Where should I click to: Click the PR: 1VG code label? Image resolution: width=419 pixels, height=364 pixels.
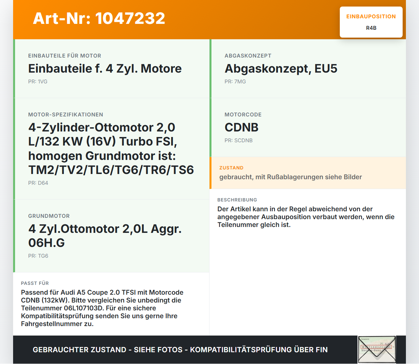[38, 81]
